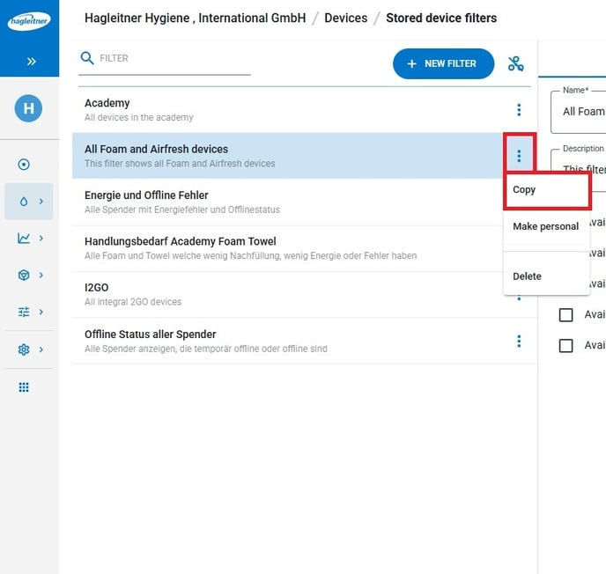Open the user profile avatar H
This screenshot has width=606, height=574.
pos(28,108)
